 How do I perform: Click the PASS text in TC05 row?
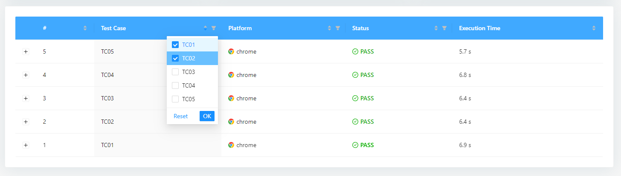click(367, 51)
